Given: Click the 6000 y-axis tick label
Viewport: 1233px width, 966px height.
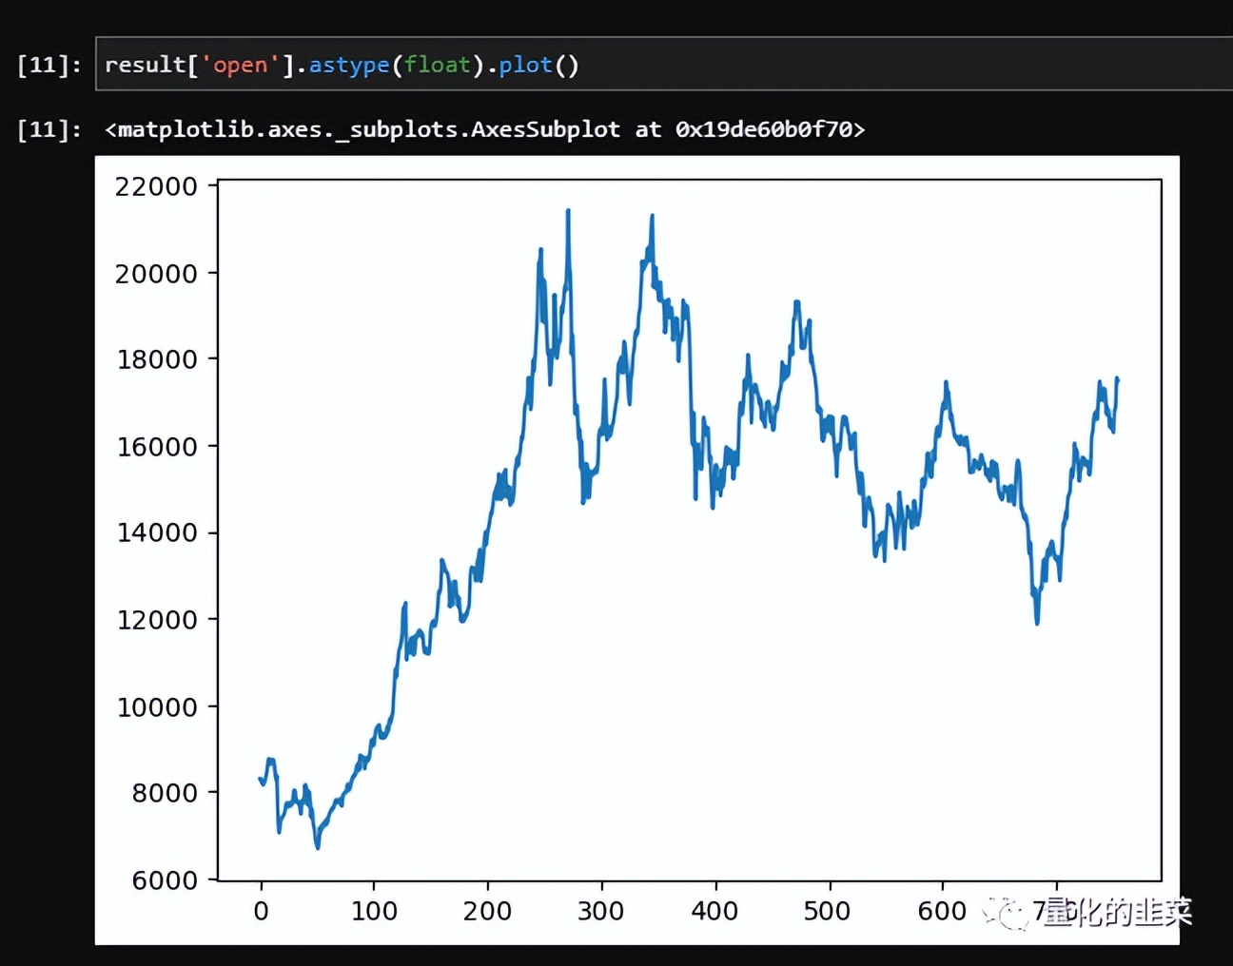Looking at the screenshot, I should click(165, 880).
